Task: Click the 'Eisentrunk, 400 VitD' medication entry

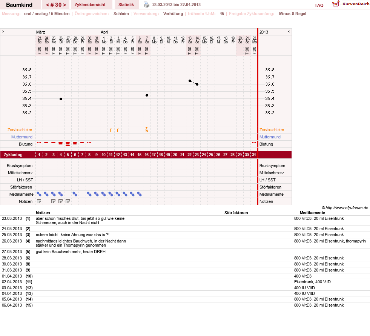Action: pos(312,282)
